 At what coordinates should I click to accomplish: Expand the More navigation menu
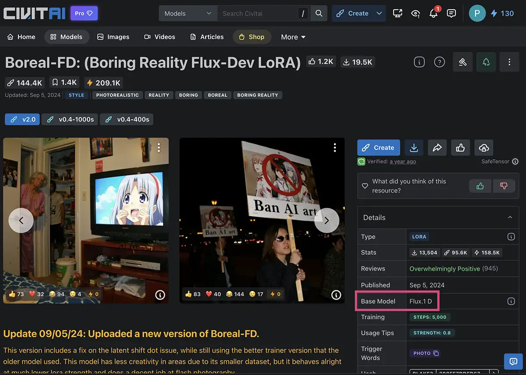click(293, 37)
